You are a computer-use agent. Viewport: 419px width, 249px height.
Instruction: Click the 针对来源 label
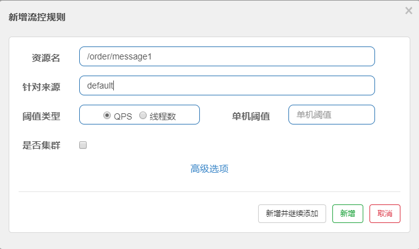pyautogui.click(x=41, y=87)
